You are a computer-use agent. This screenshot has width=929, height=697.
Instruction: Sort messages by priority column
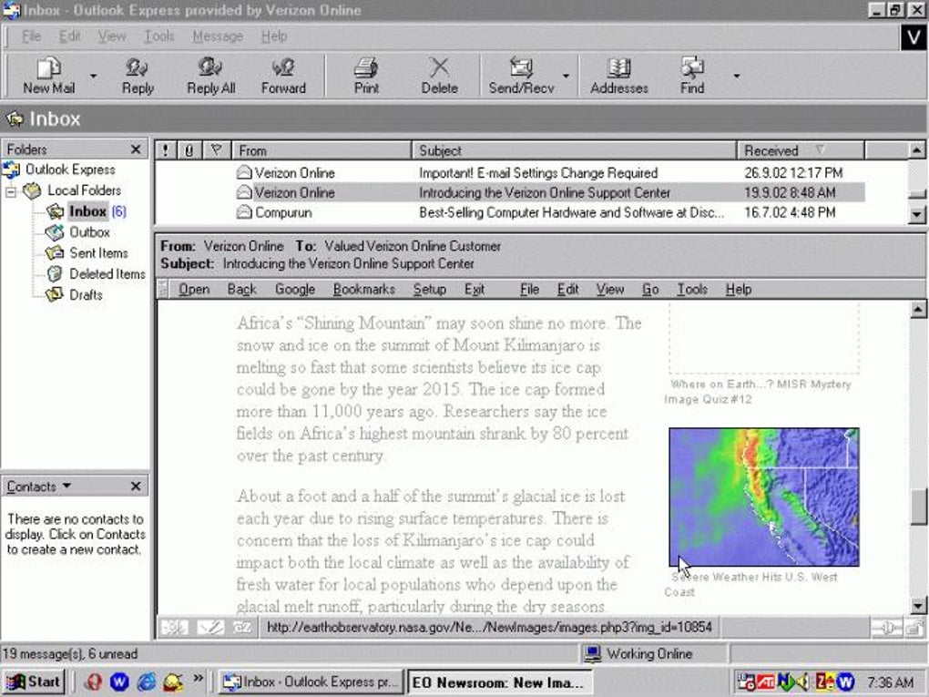[165, 150]
